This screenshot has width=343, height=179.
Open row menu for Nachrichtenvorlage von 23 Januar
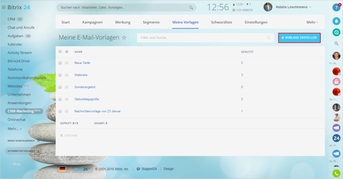[67, 111]
